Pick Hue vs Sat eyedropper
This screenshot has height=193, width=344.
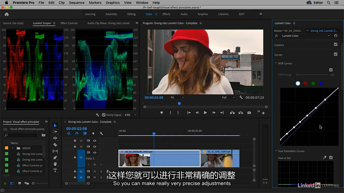pyautogui.click(x=325, y=157)
